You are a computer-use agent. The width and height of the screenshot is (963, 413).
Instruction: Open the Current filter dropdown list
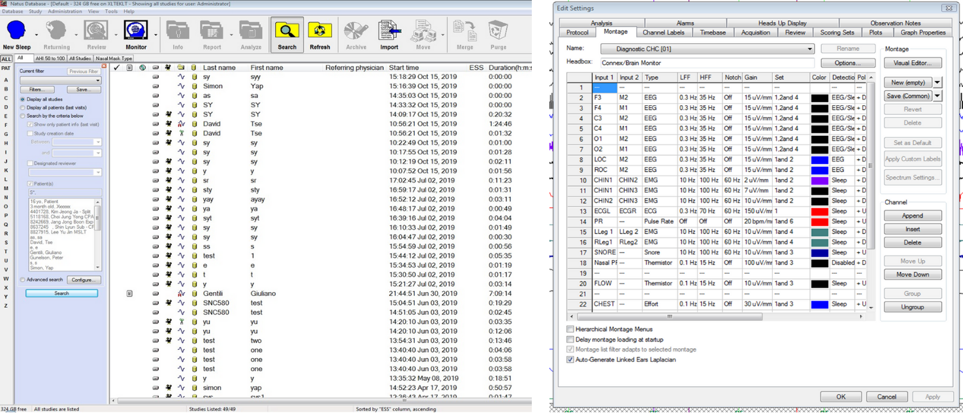(x=98, y=80)
